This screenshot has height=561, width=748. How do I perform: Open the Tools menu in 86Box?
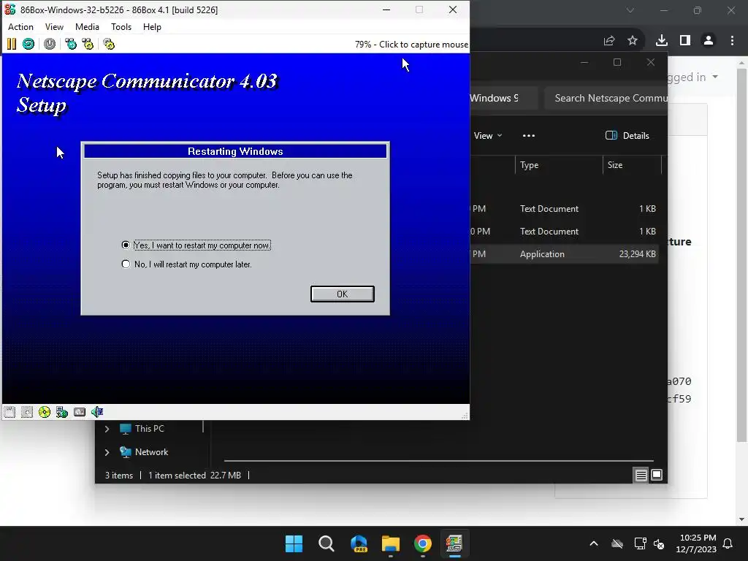121,27
